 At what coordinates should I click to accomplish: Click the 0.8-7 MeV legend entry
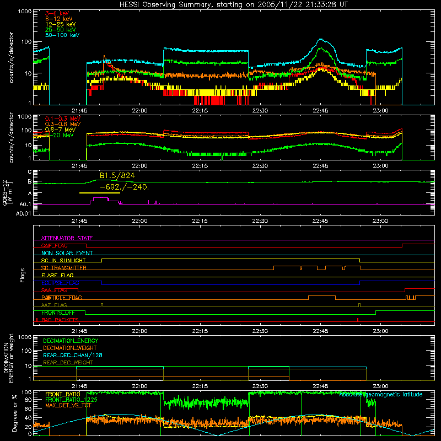[x=60, y=130]
